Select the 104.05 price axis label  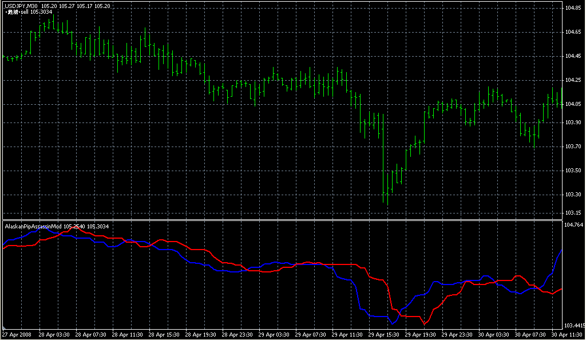(573, 104)
